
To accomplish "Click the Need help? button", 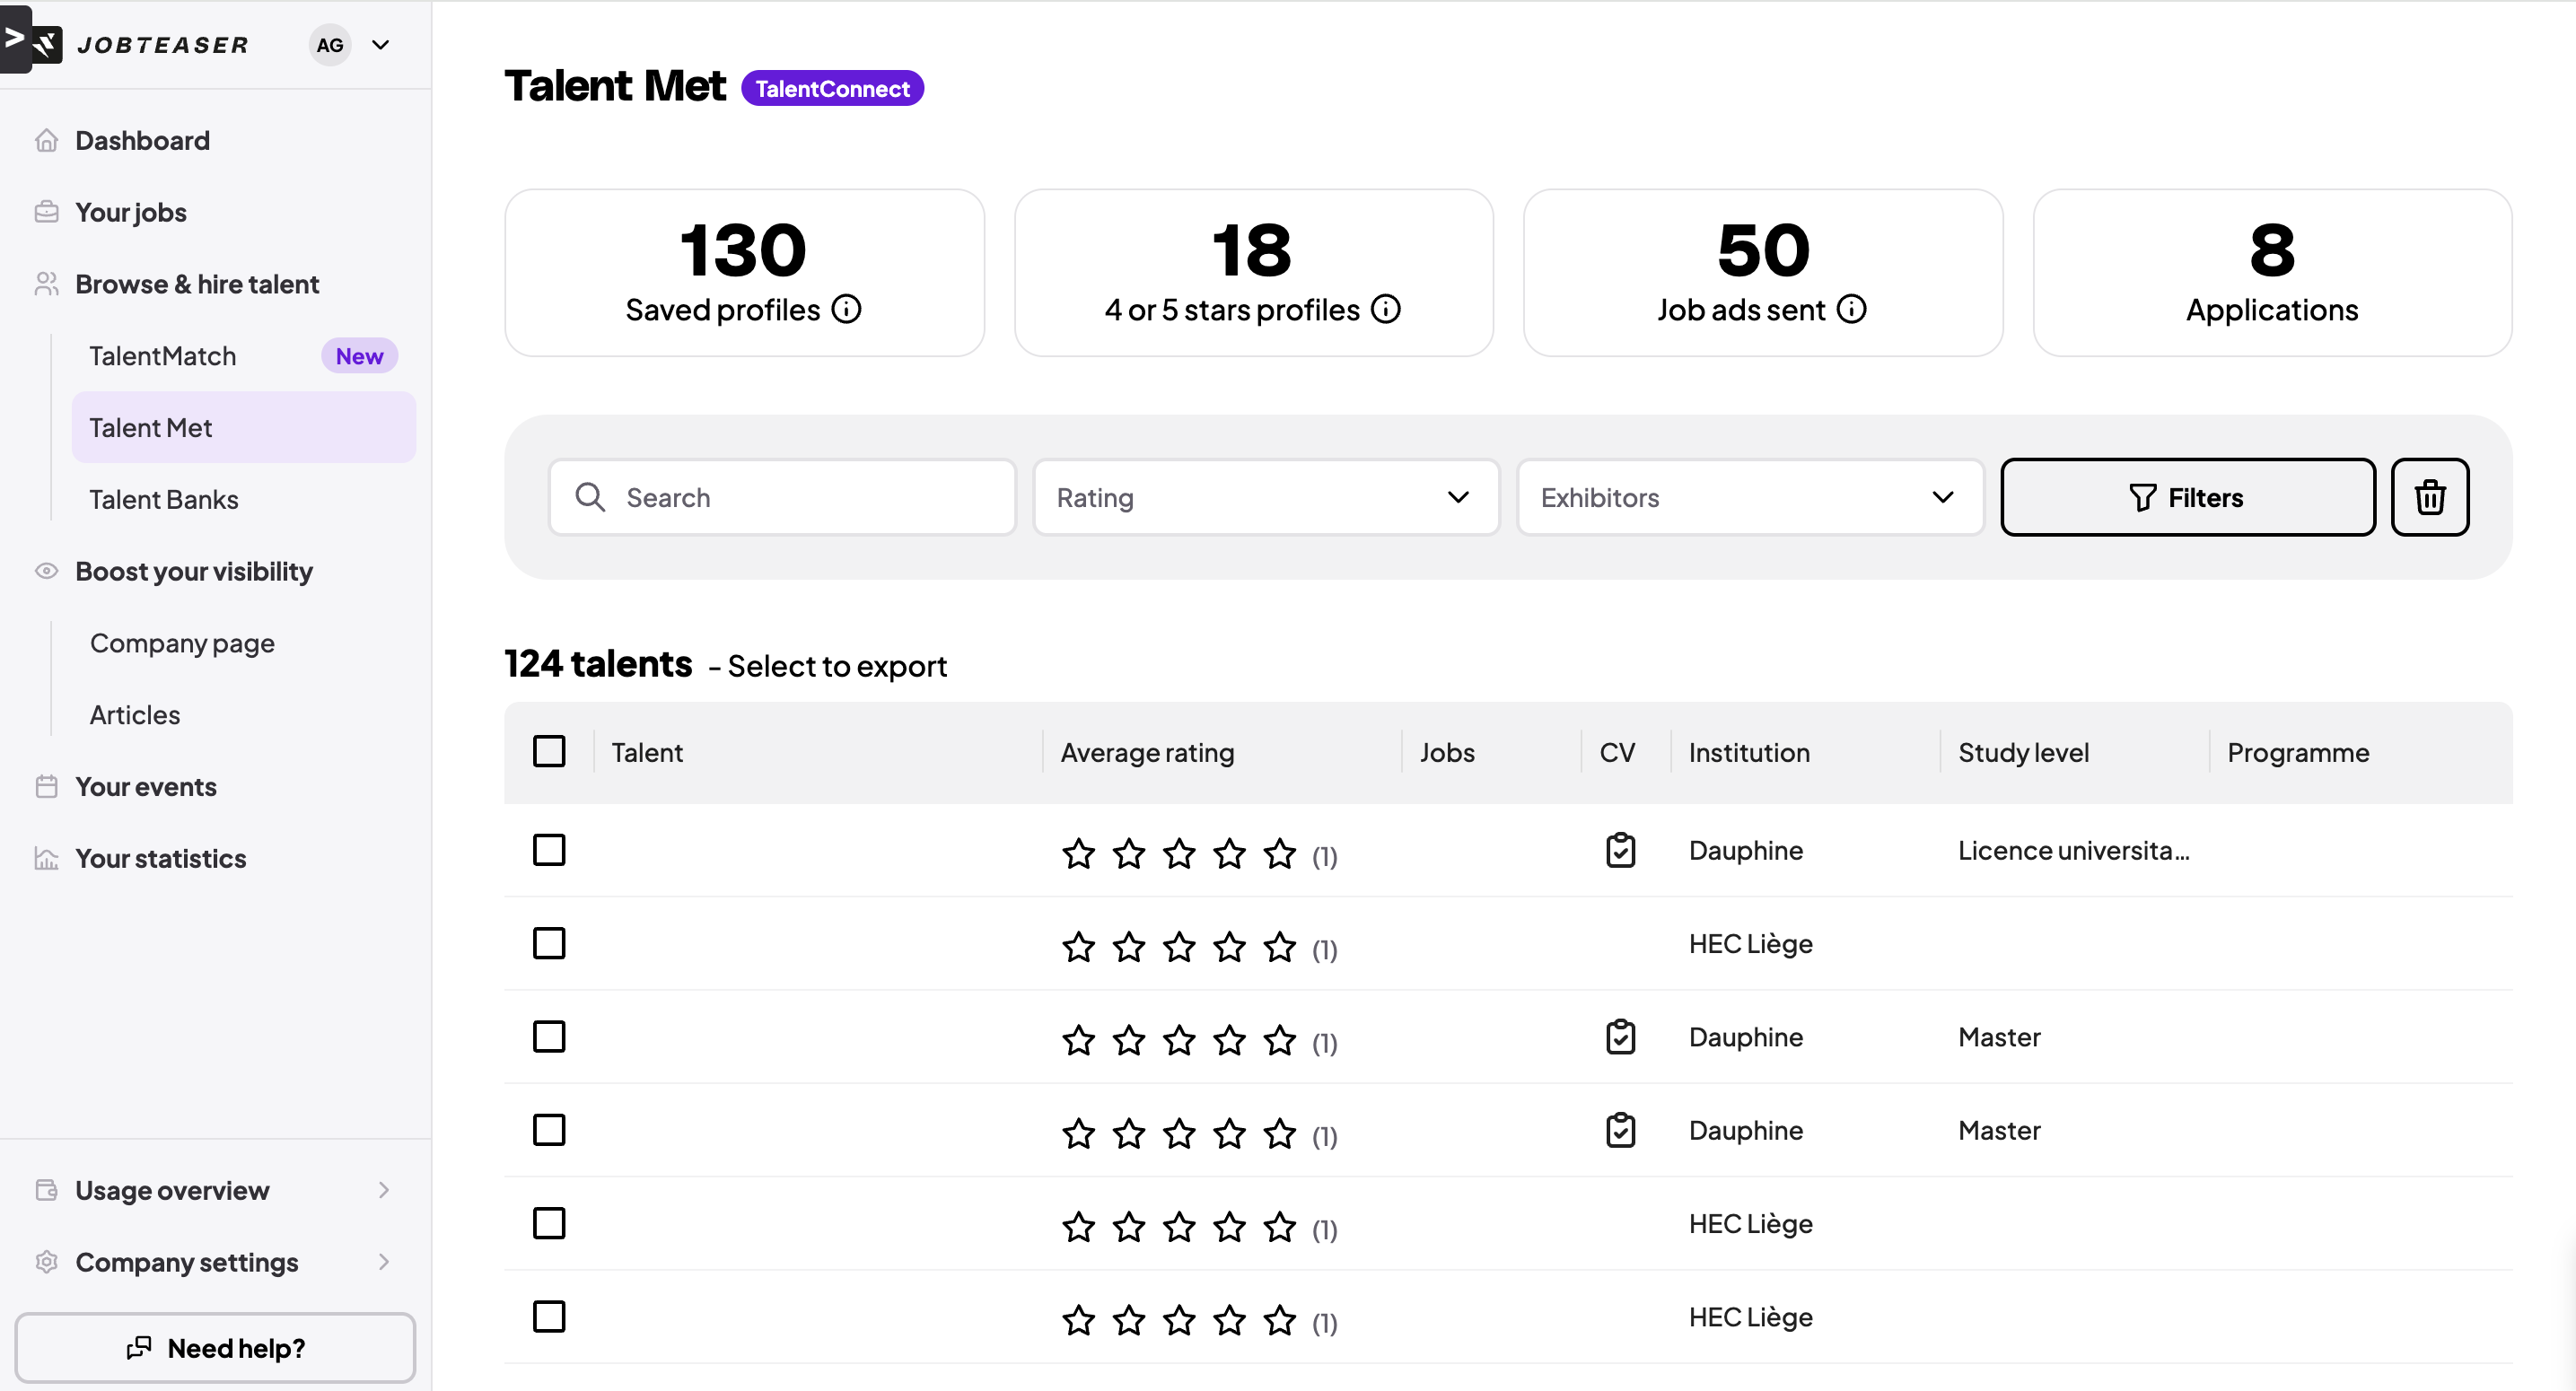I will 215,1348.
